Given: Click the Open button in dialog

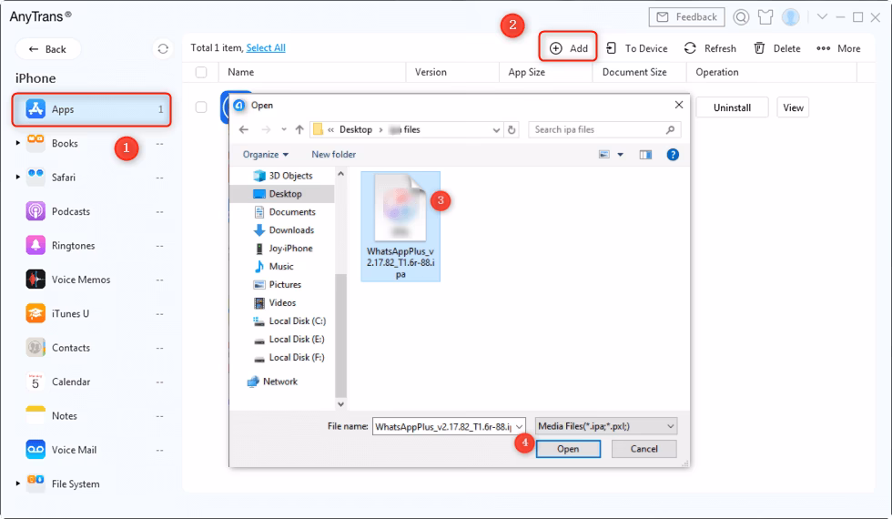Looking at the screenshot, I should (x=568, y=449).
